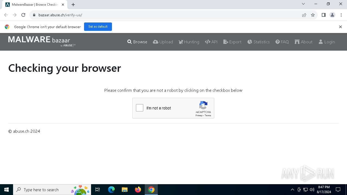Open File Explorer from the taskbar
347x195 pixels.
point(124,190)
